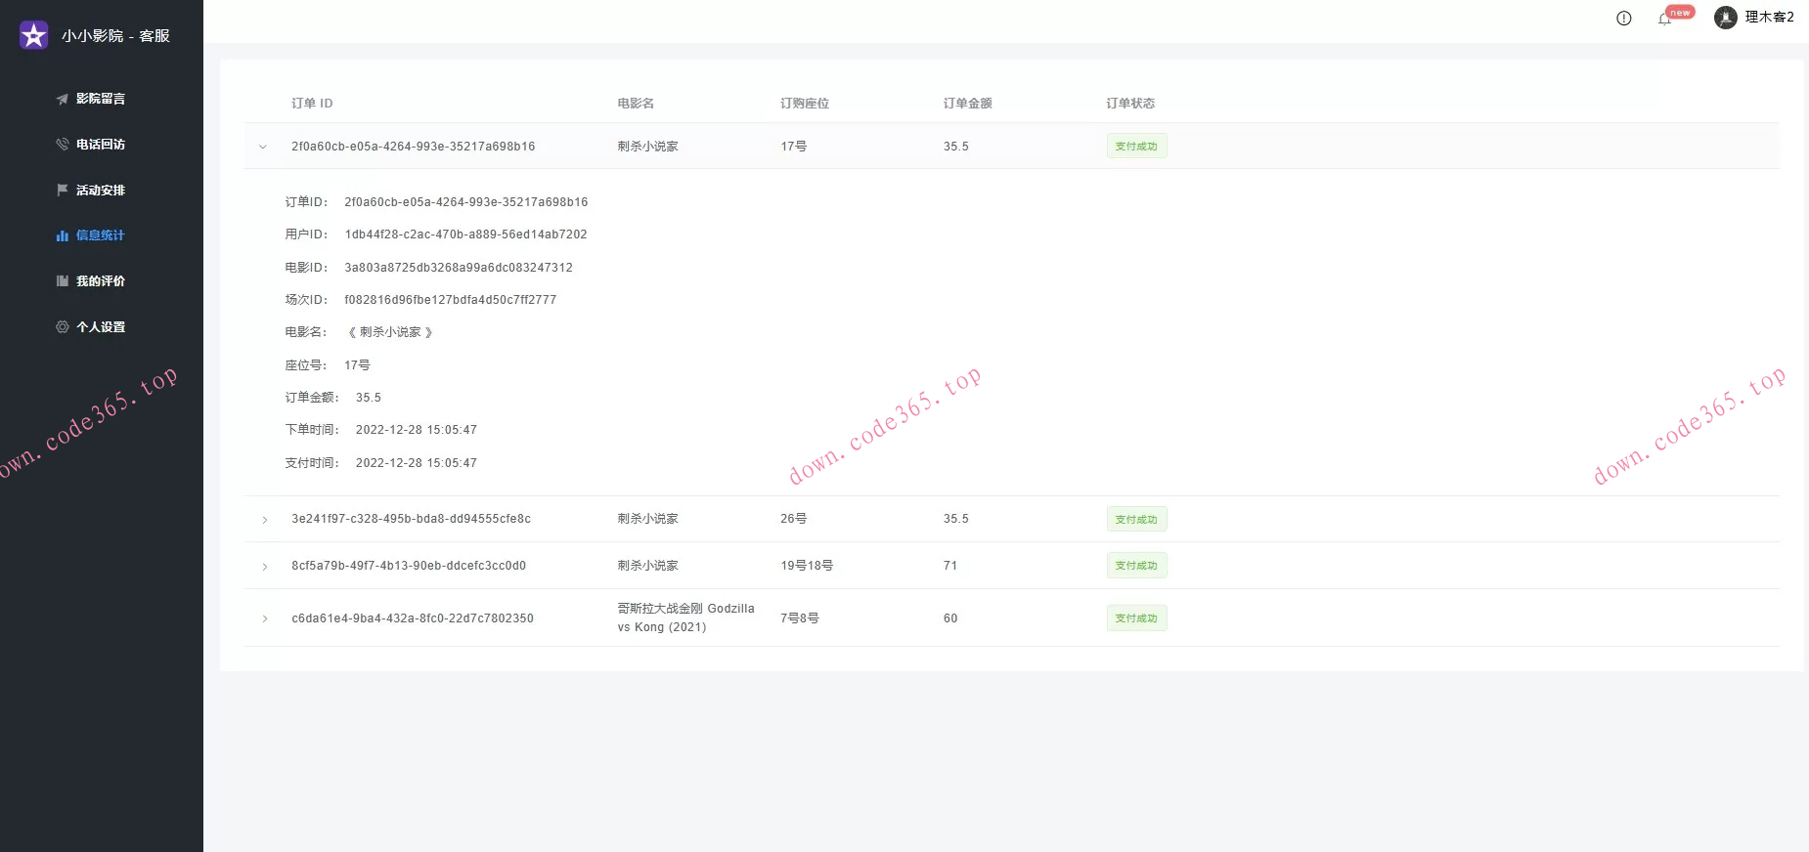Click the 支付时间 value 2022-12-28 15:05:47
The image size is (1809, 852).
coord(417,463)
